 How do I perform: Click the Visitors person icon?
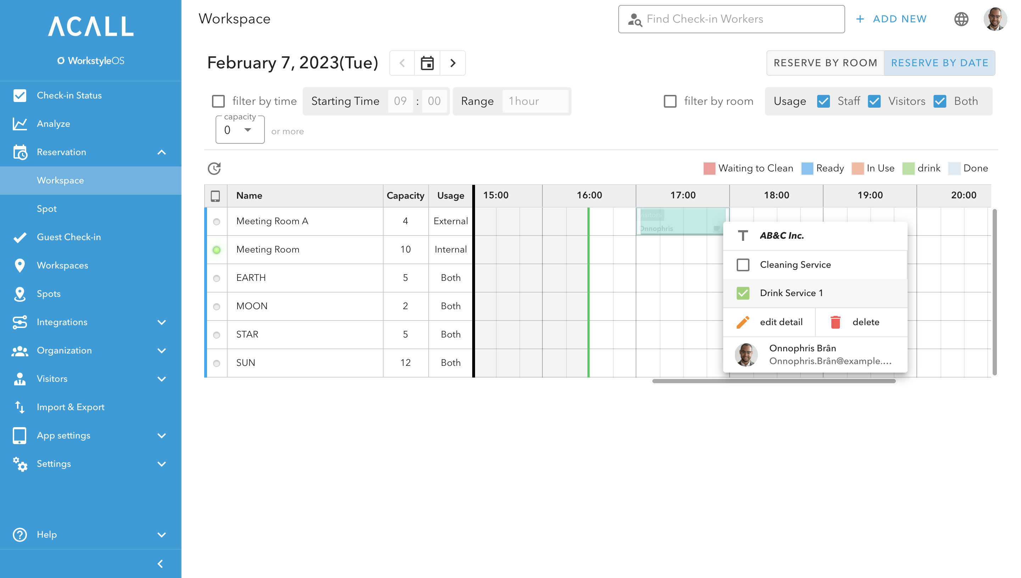(x=19, y=379)
